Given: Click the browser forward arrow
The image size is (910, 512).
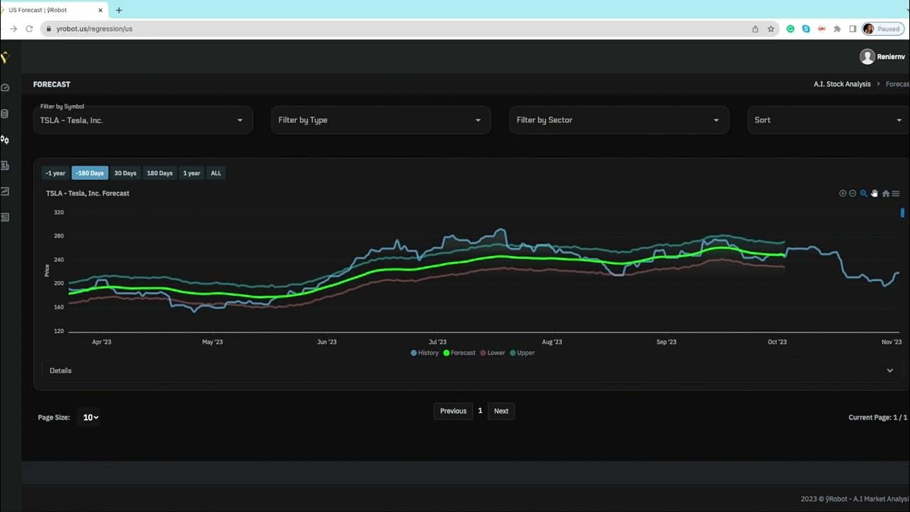Looking at the screenshot, I should tap(13, 29).
